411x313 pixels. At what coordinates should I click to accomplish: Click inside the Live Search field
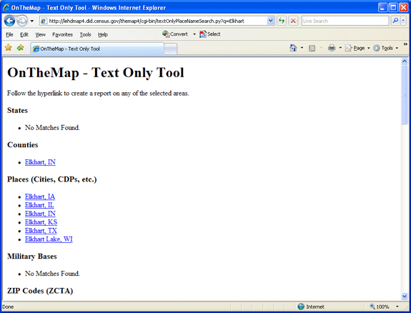coord(345,21)
